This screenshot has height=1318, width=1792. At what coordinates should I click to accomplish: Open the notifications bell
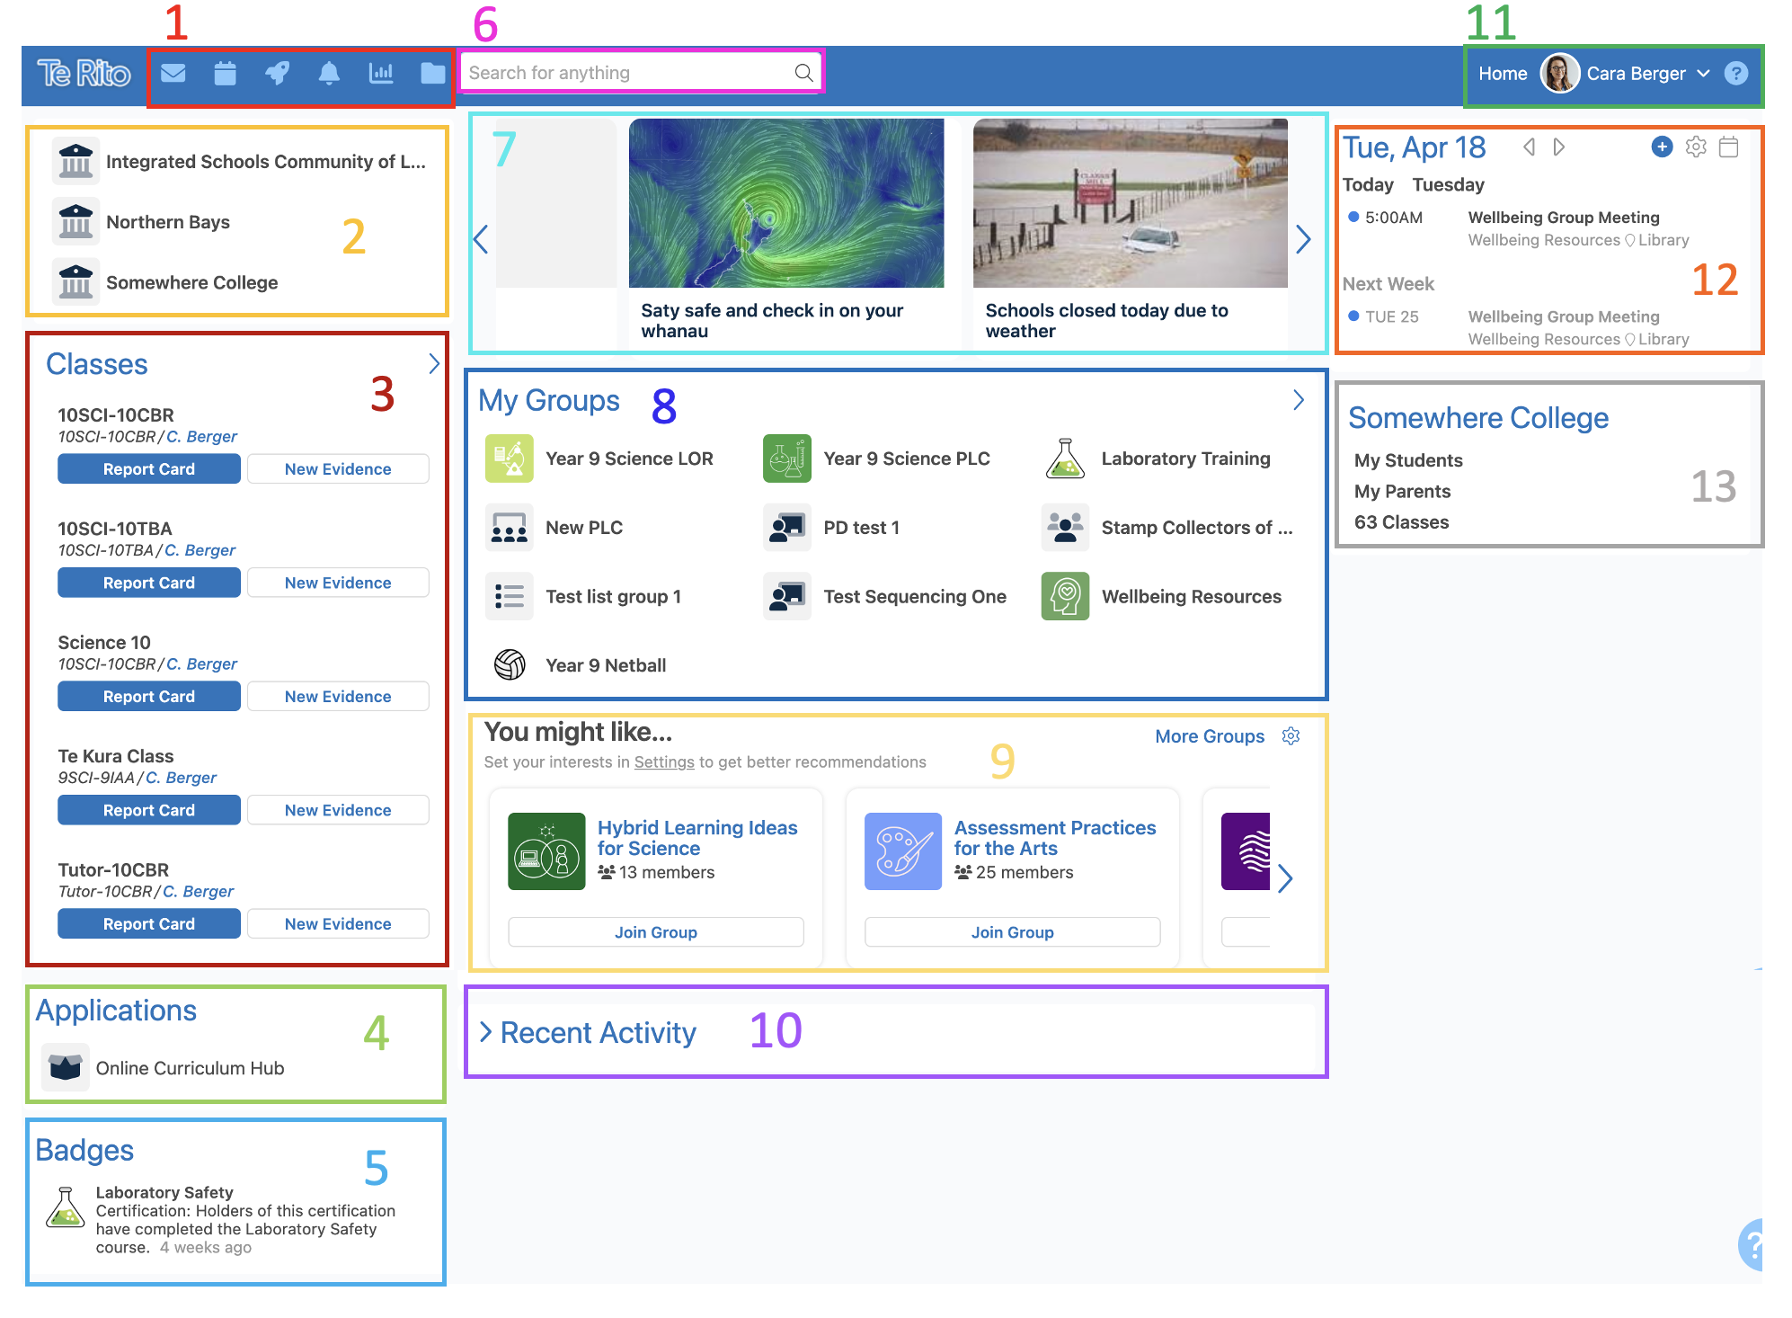[x=329, y=73]
